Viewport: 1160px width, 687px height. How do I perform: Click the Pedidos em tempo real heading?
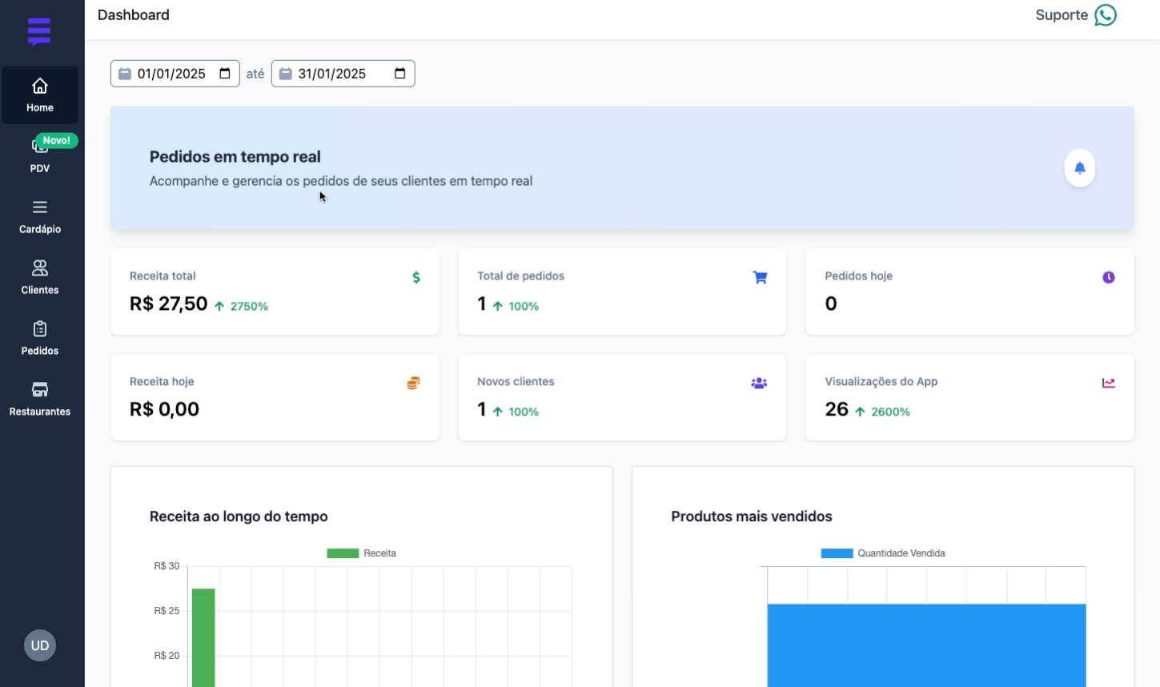[x=235, y=157]
